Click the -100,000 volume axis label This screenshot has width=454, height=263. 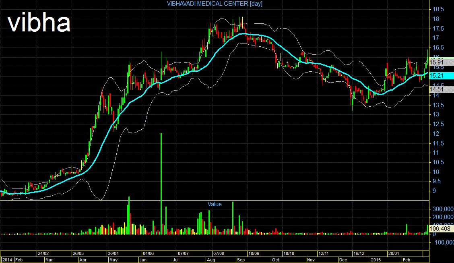point(443,242)
